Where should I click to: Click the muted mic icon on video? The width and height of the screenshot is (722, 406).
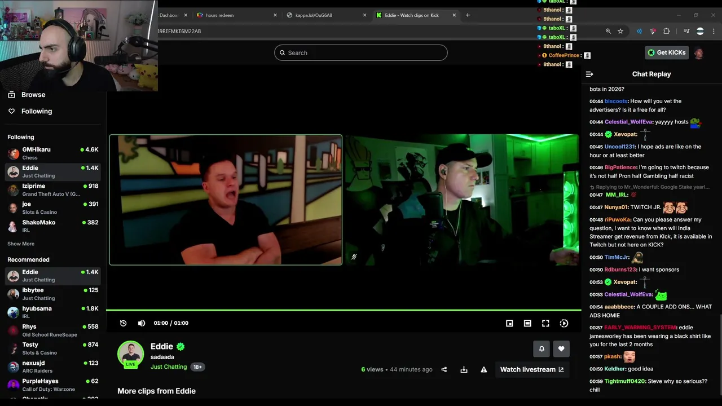pos(354,257)
